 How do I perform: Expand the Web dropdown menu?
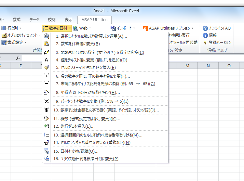(x=90, y=28)
